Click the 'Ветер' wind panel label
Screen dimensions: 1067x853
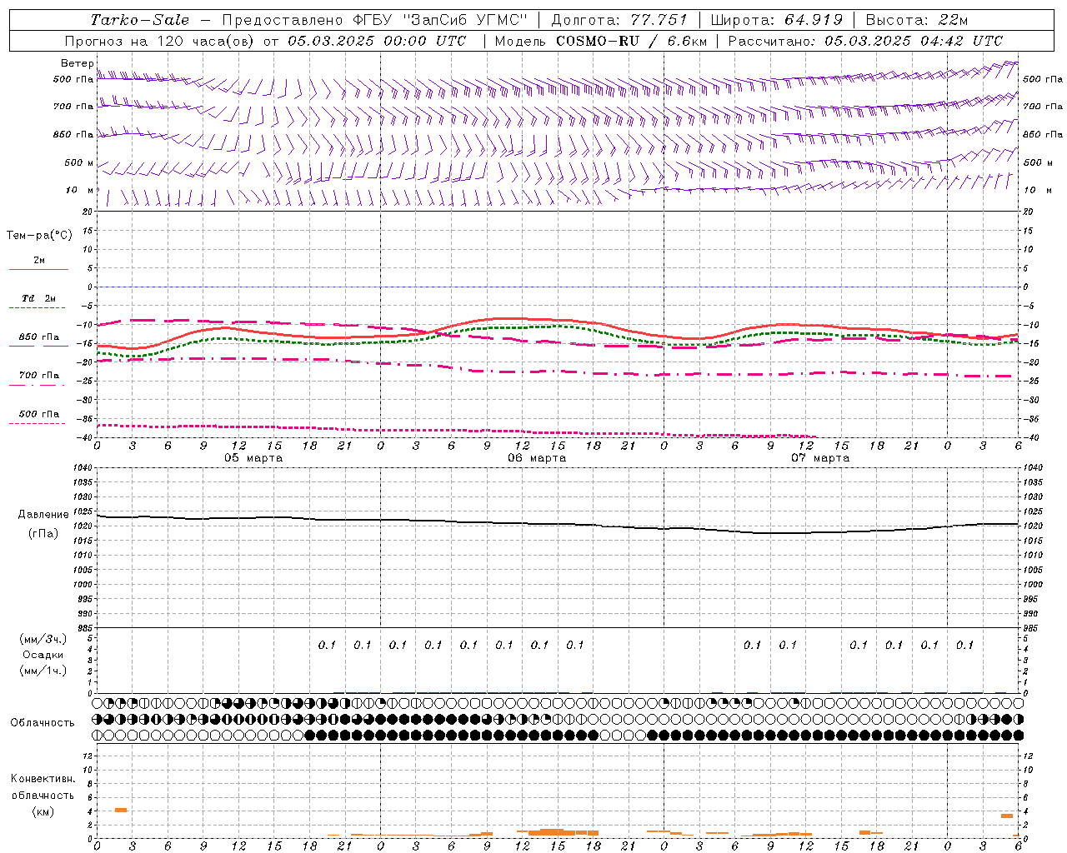coord(78,63)
